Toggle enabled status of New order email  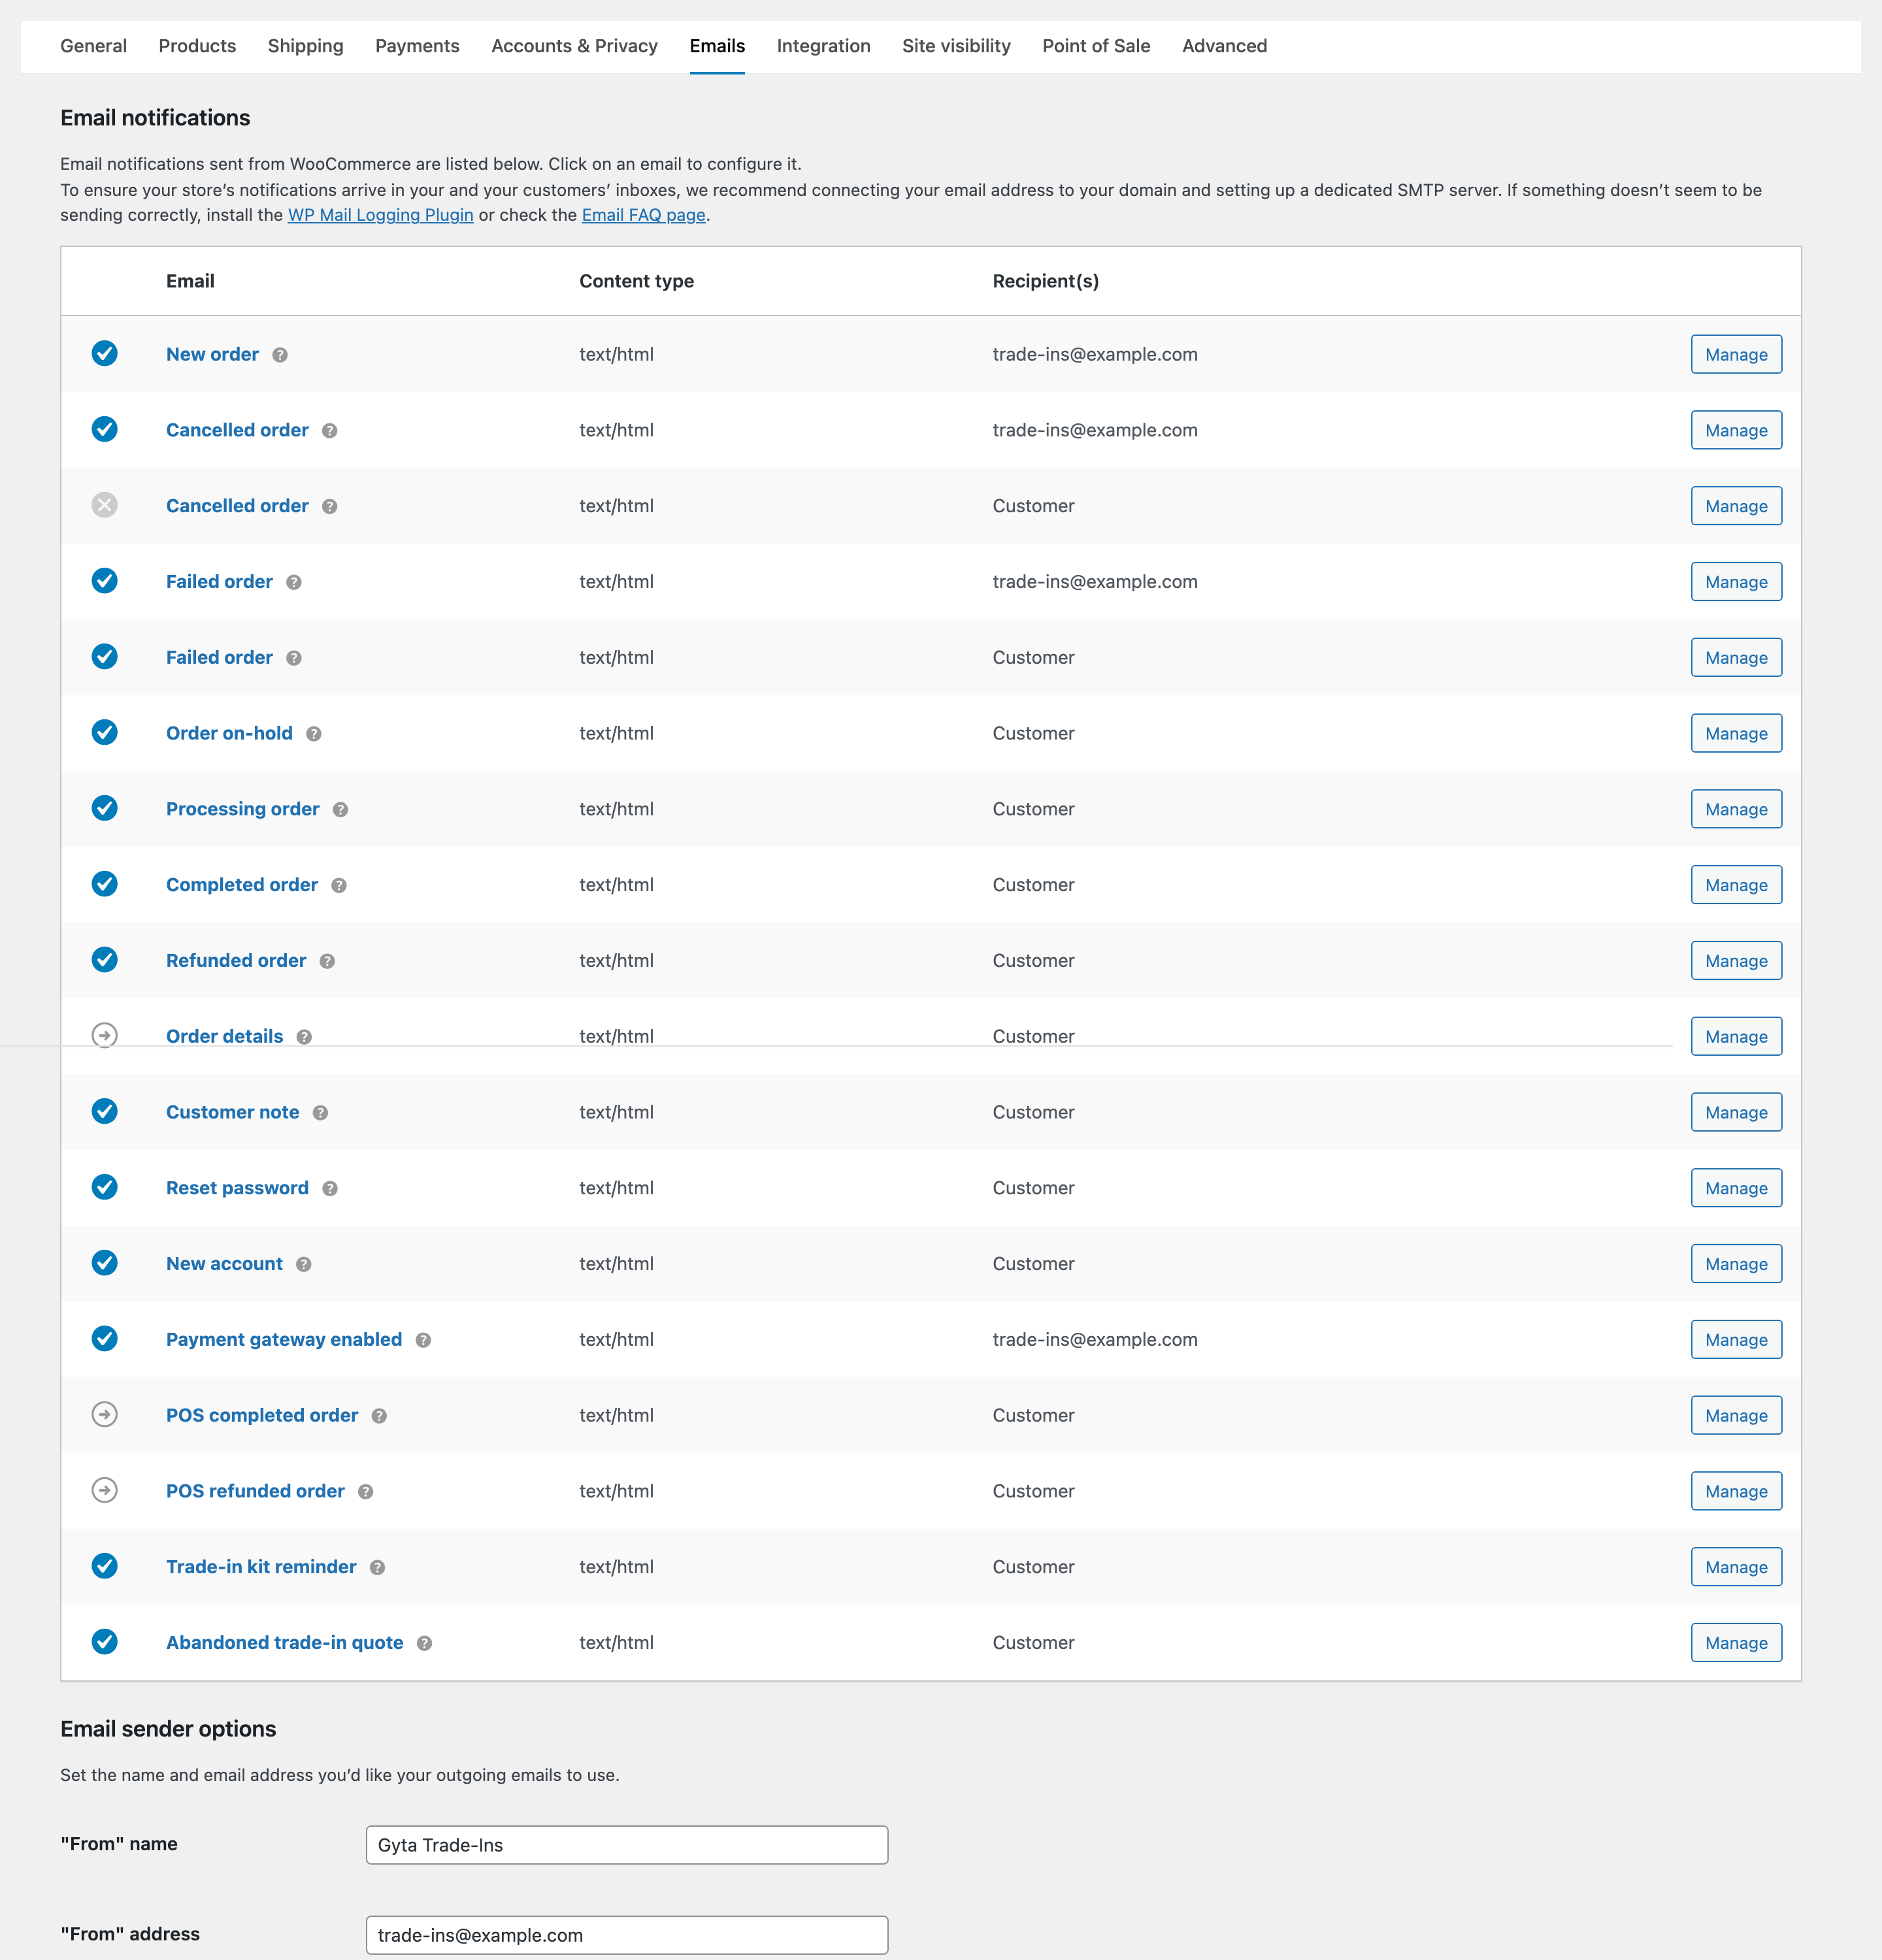pos(105,354)
